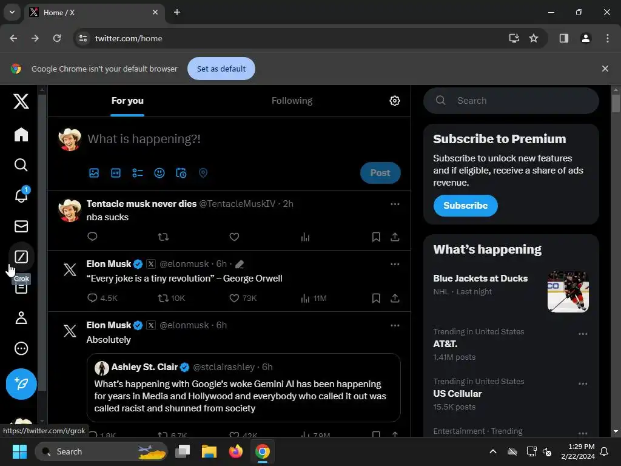Dismiss the default browser notification bar

click(605, 69)
